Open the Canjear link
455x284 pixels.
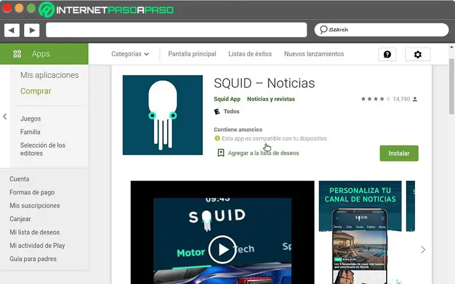[20, 219]
